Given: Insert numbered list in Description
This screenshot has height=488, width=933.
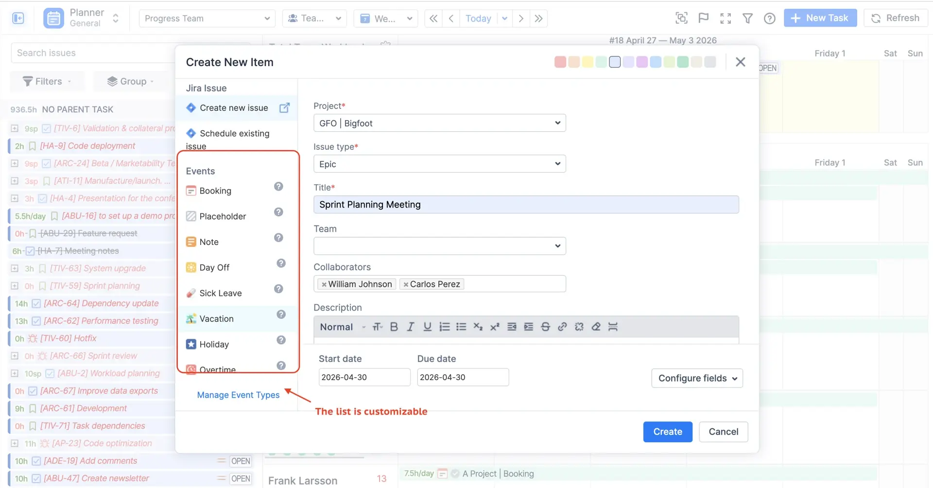Looking at the screenshot, I should click(444, 327).
